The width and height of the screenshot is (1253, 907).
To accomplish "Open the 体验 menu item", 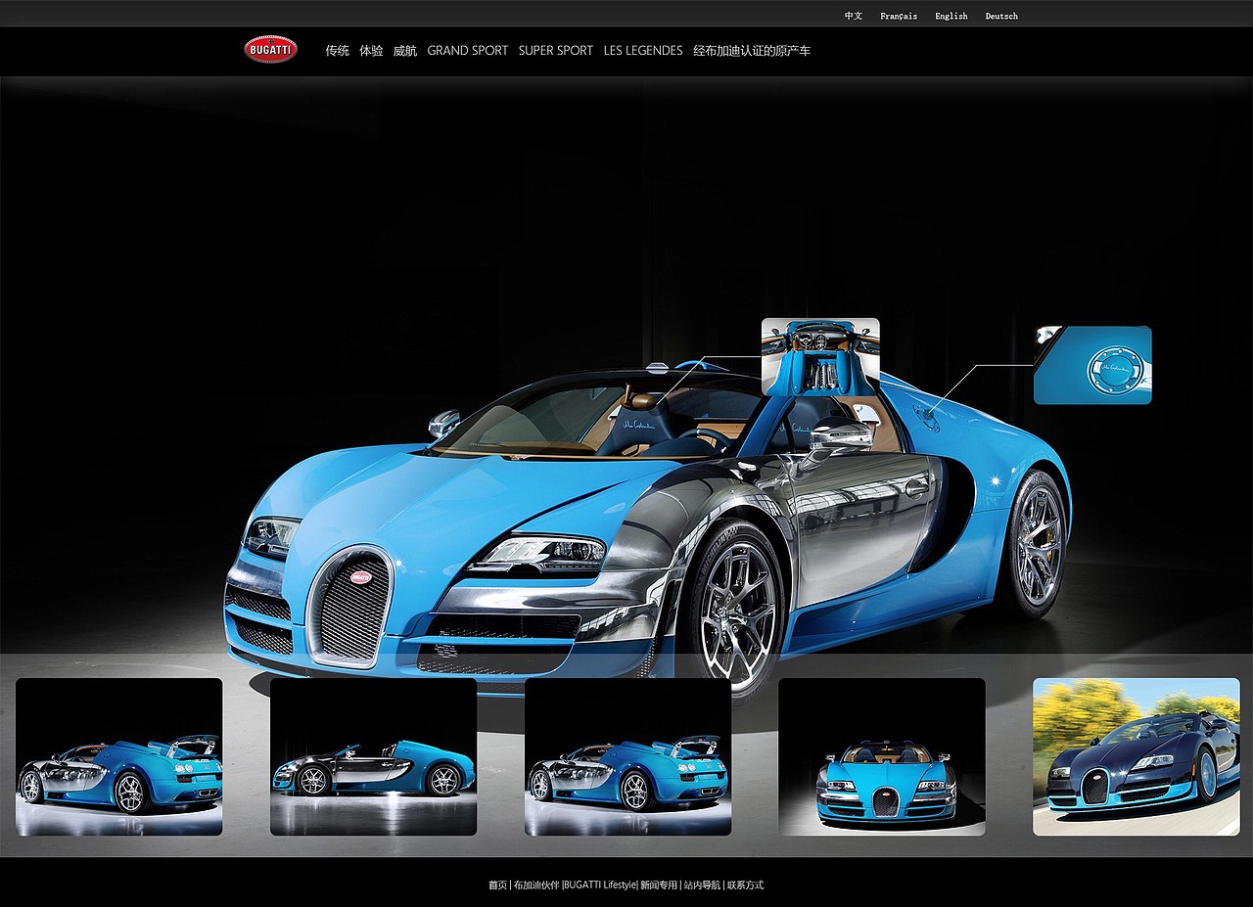I will click(x=371, y=50).
